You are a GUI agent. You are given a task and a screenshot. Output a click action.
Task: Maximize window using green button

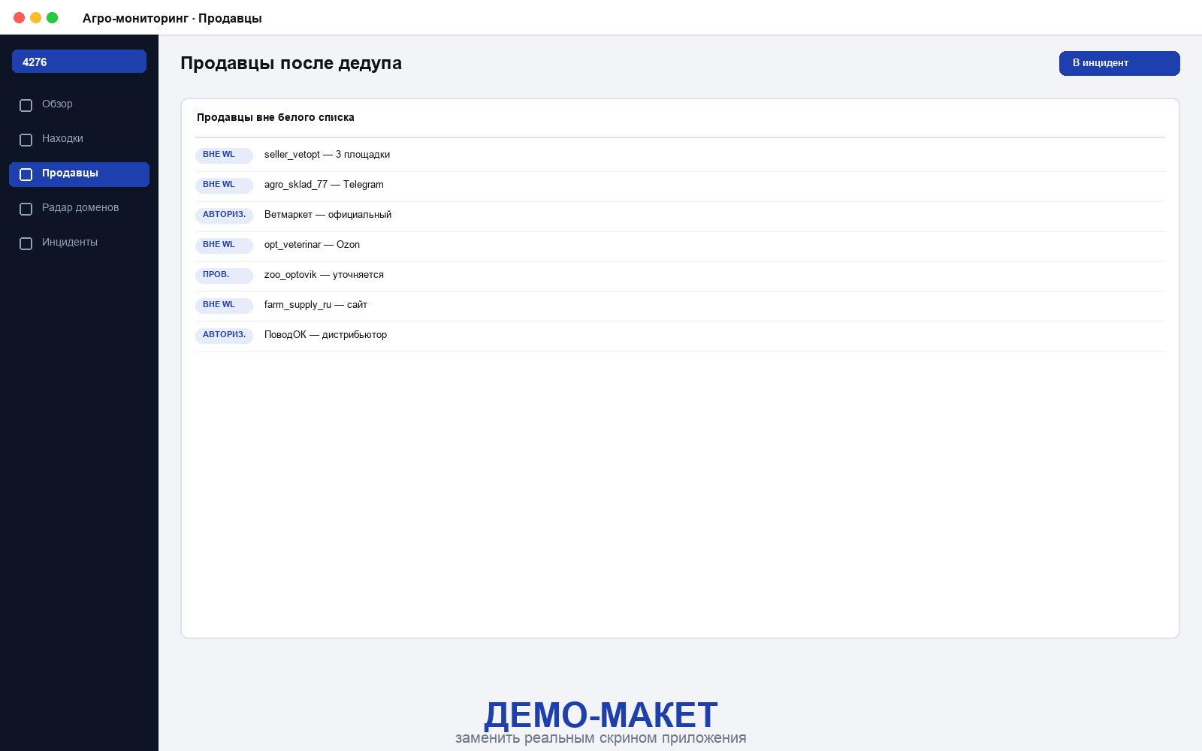click(x=53, y=17)
